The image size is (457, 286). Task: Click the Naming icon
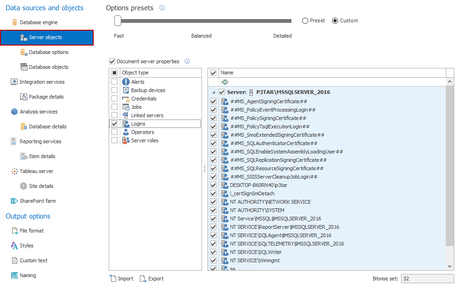point(14,275)
